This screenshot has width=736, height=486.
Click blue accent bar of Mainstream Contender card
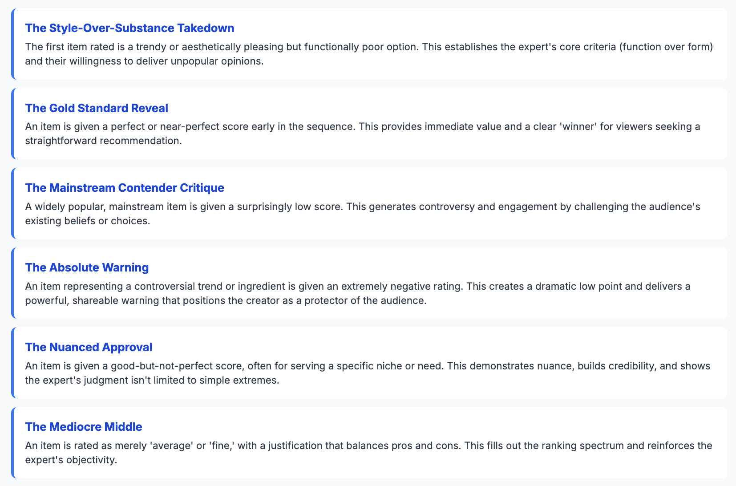point(12,203)
